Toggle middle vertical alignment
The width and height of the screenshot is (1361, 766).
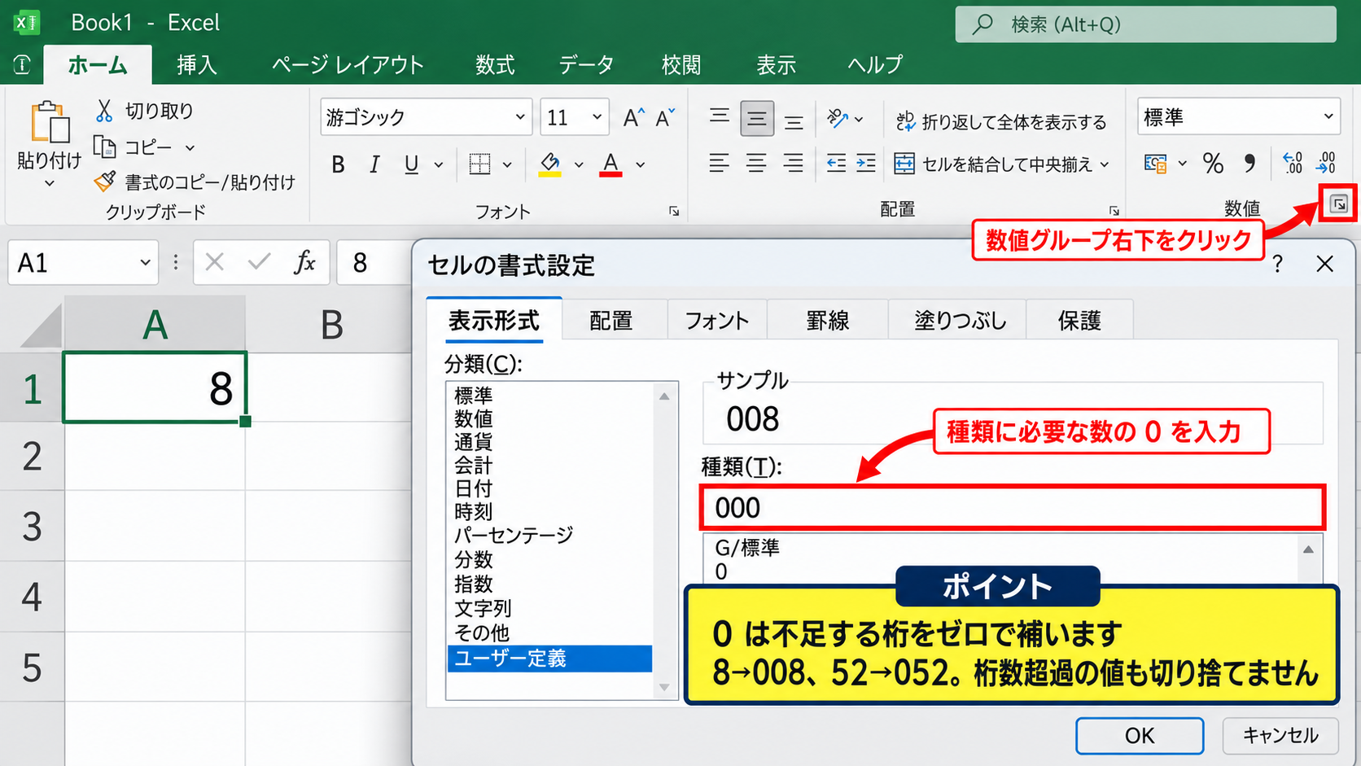point(757,119)
